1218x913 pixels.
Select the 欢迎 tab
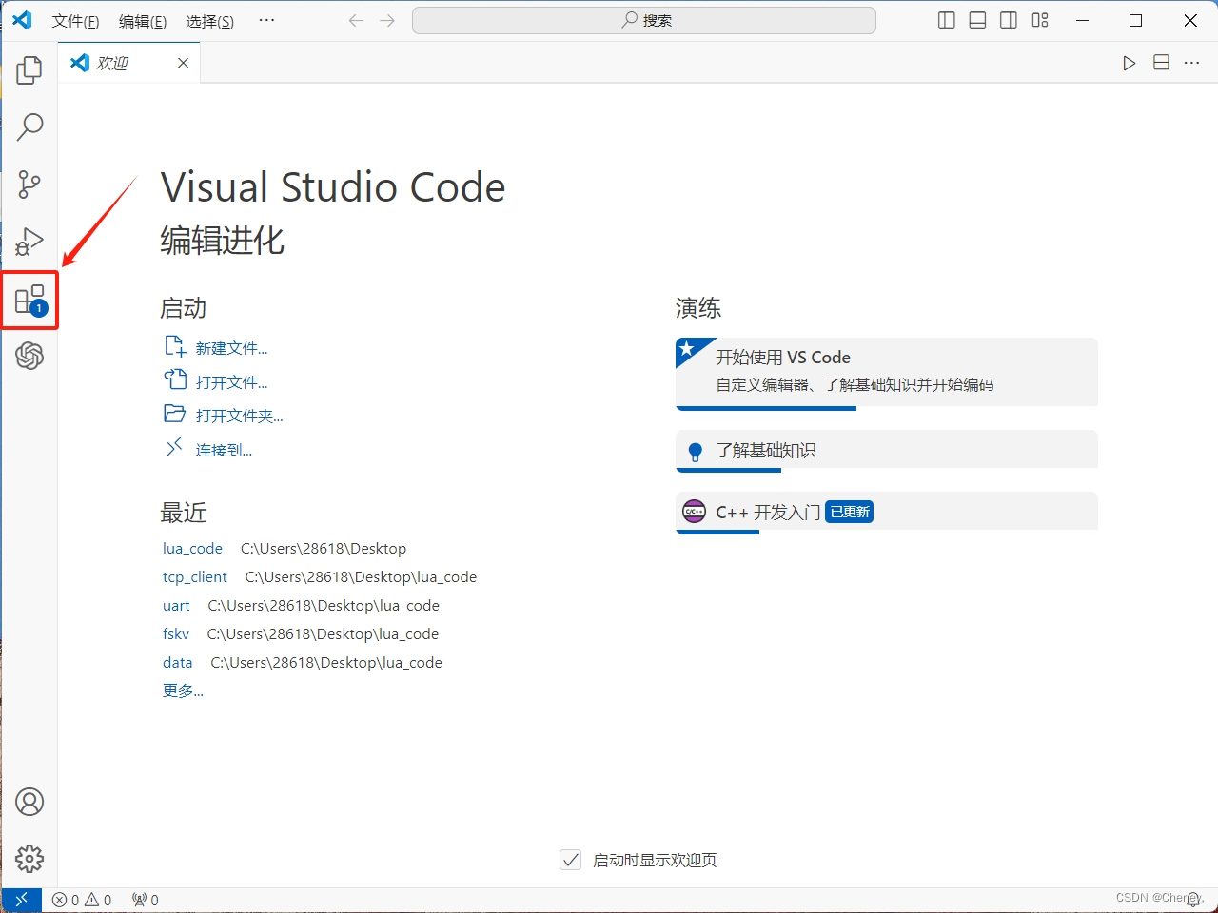[x=129, y=63]
